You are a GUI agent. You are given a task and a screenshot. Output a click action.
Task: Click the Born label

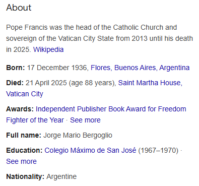(x=16, y=68)
